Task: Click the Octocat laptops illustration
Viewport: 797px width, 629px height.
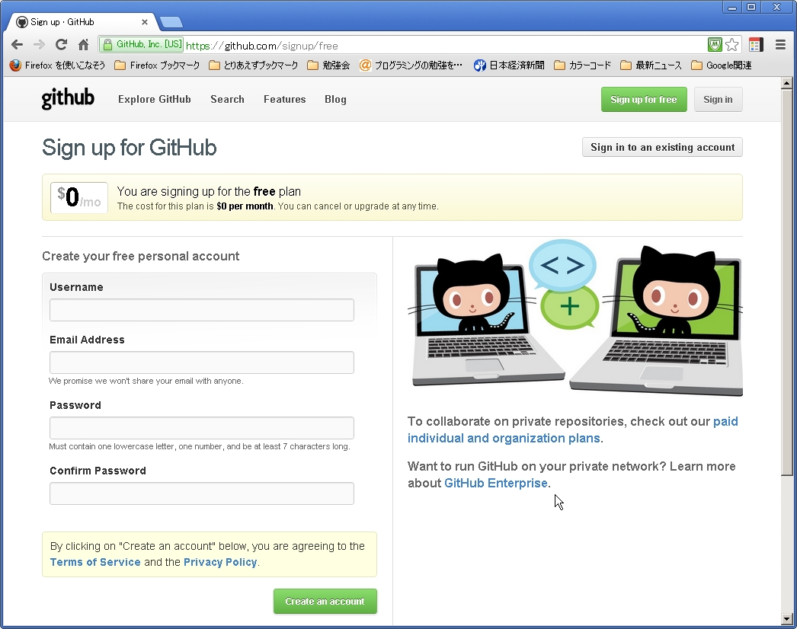Action: [575, 318]
